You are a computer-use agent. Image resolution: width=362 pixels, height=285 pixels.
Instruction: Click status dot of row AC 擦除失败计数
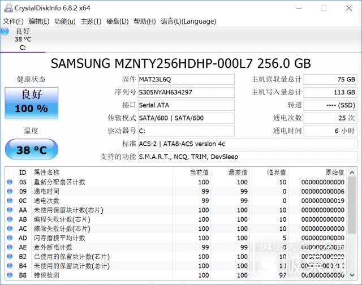pos(10,228)
